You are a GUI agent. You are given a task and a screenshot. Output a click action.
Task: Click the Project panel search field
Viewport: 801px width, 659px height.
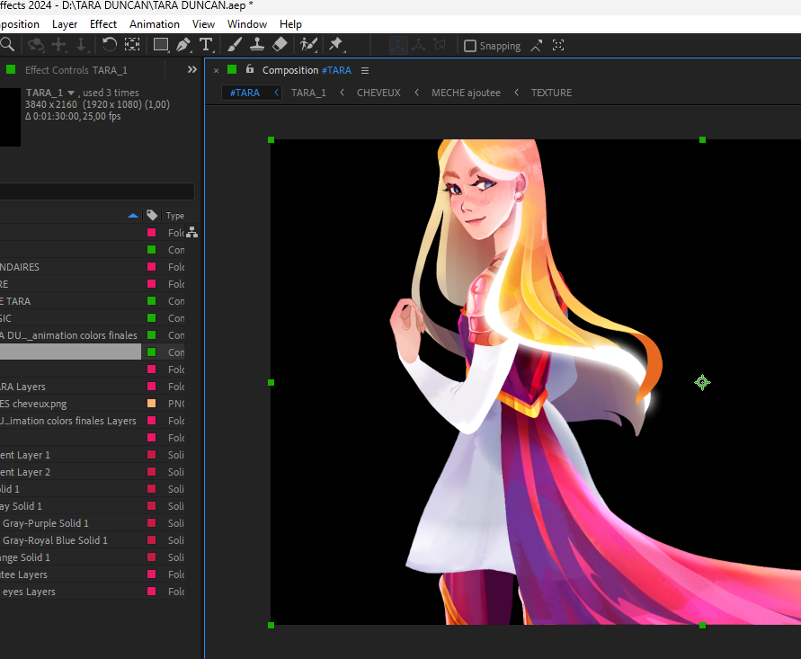(97, 191)
